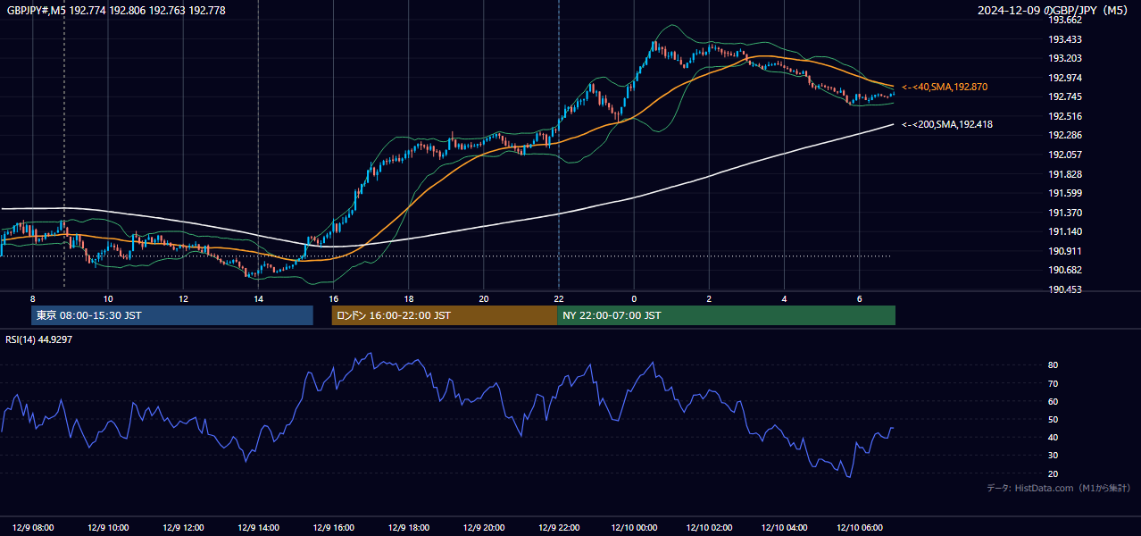
Task: Click hour label 8 under price chart
Action: pos(32,298)
